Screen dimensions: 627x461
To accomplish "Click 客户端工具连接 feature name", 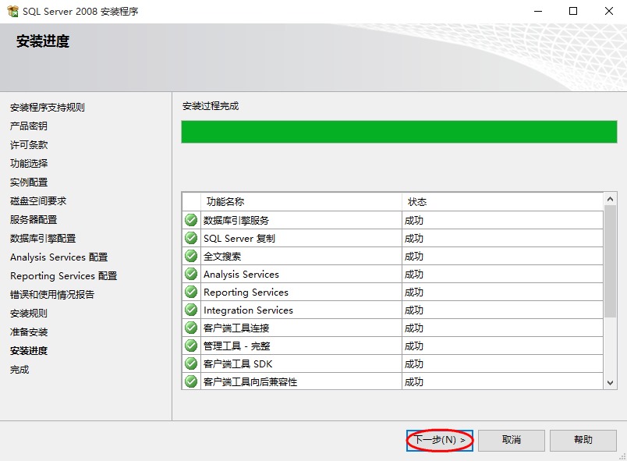I will point(236,328).
